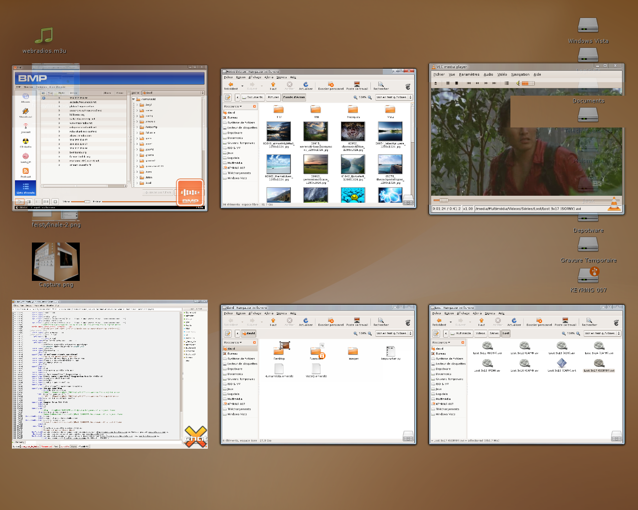Click the Séries path button in Lost window
This screenshot has height=510, width=638.
[494, 333]
